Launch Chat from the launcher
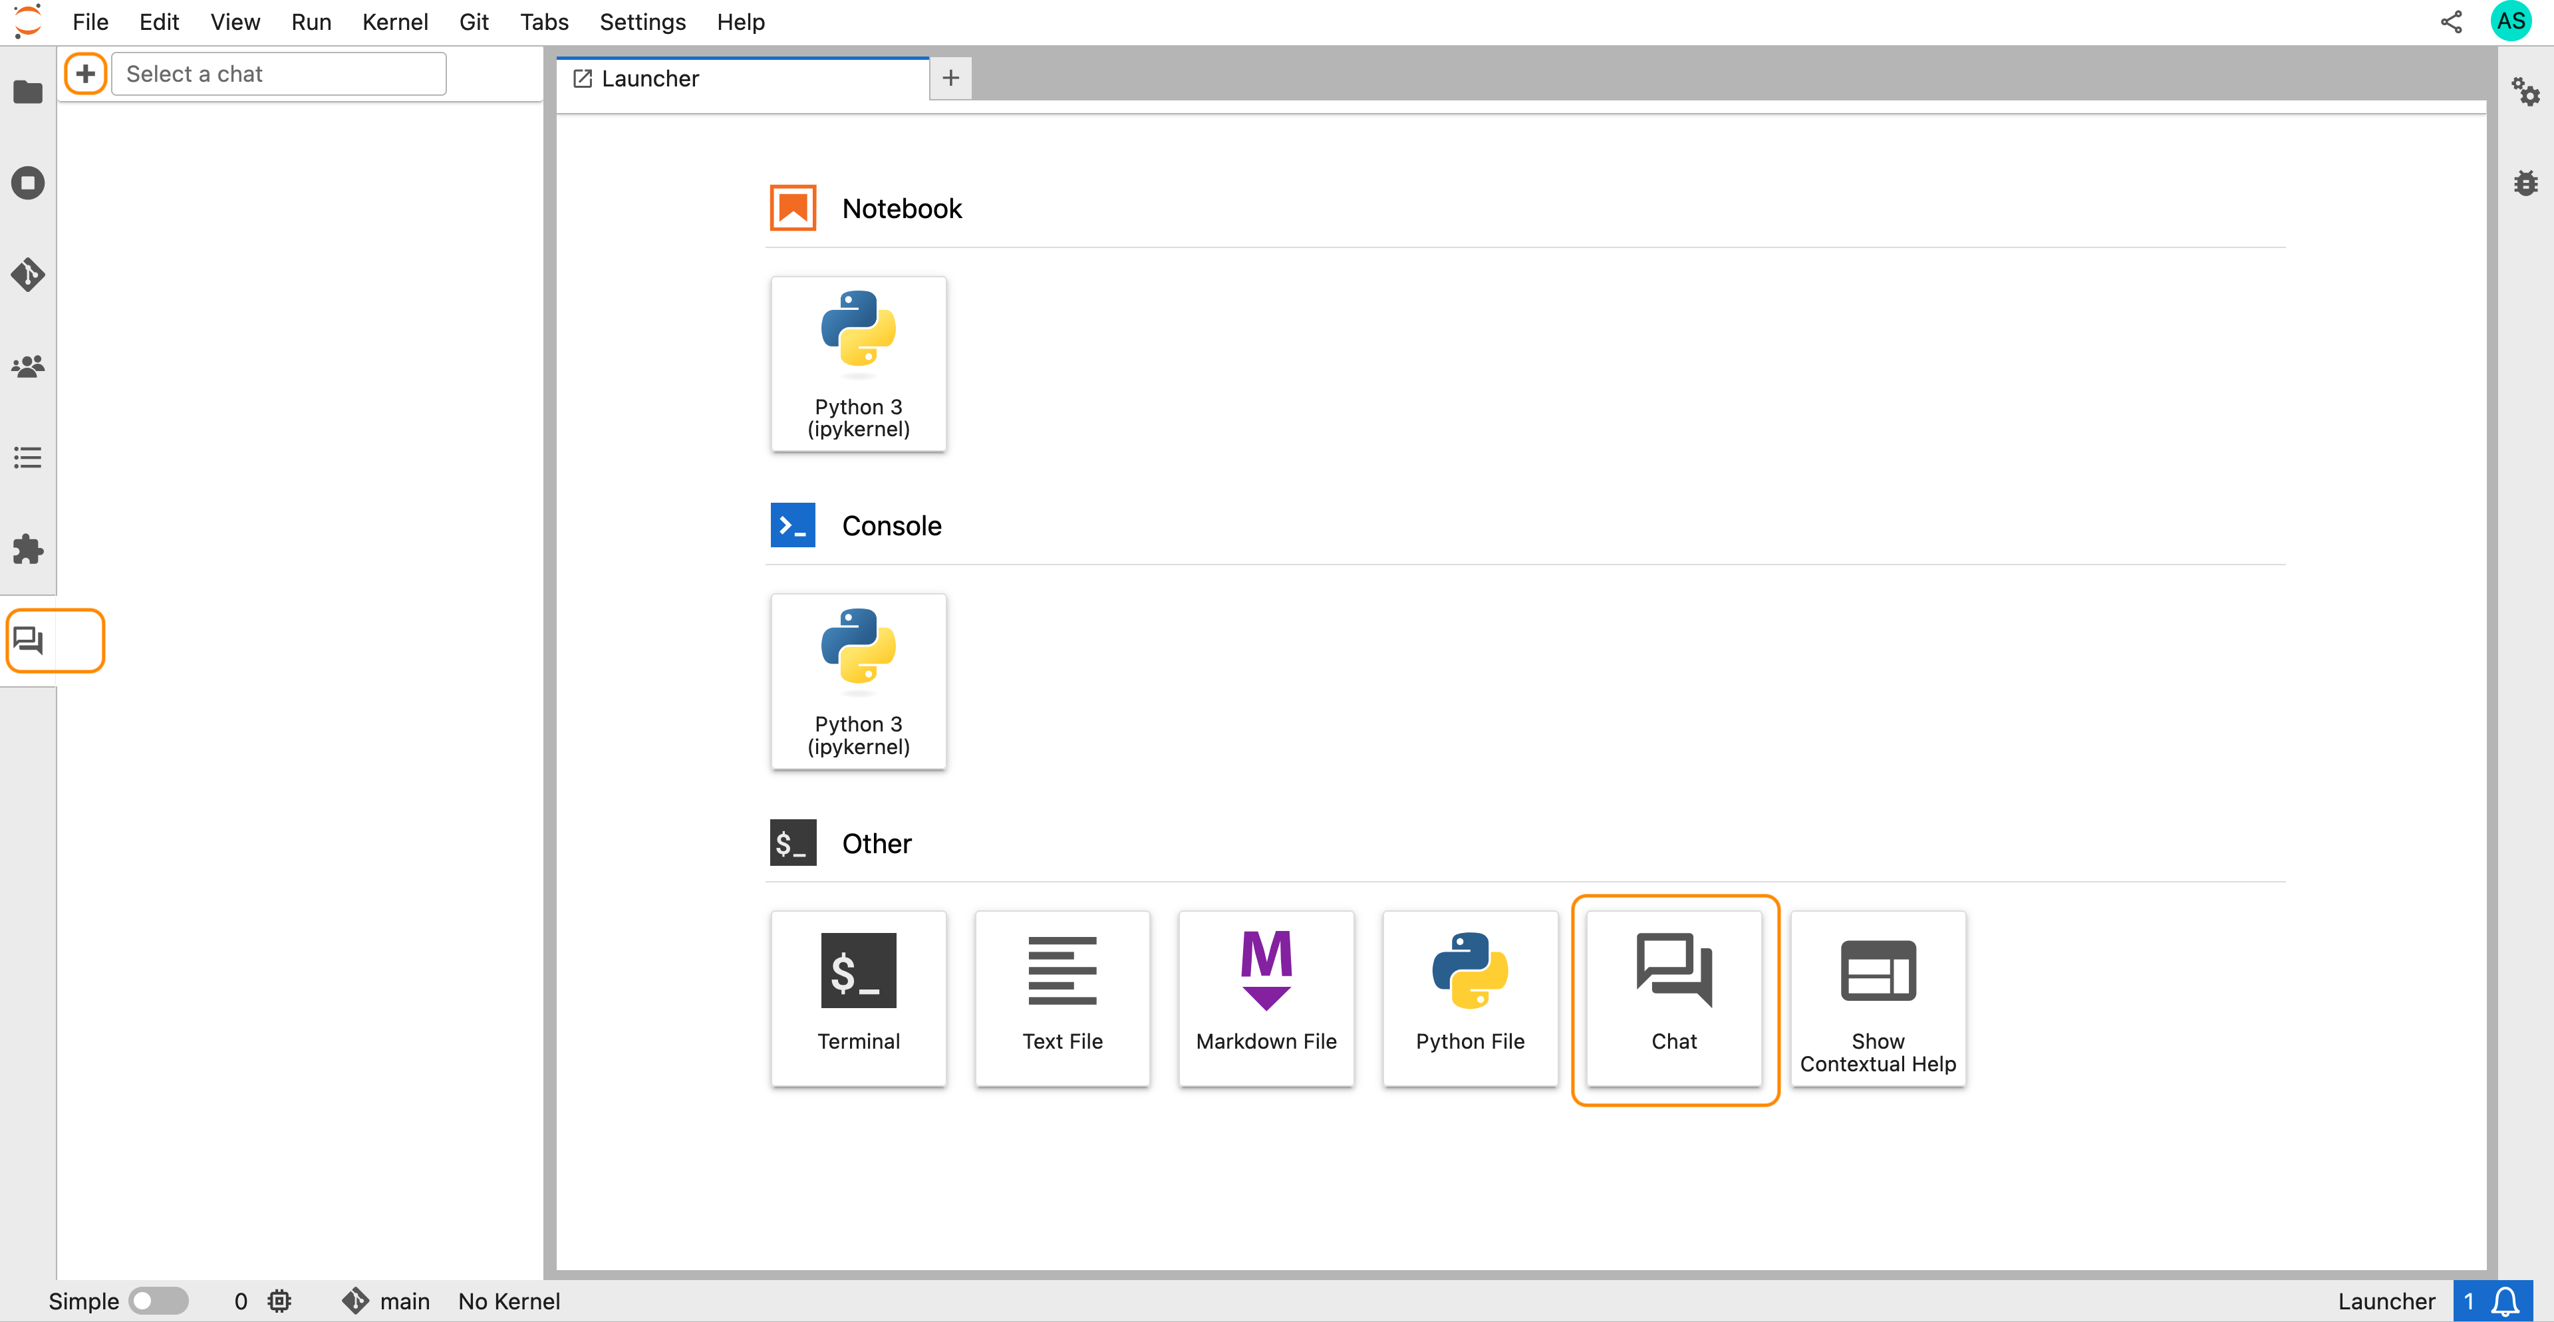Viewport: 2554px width, 1322px height. pos(1673,998)
